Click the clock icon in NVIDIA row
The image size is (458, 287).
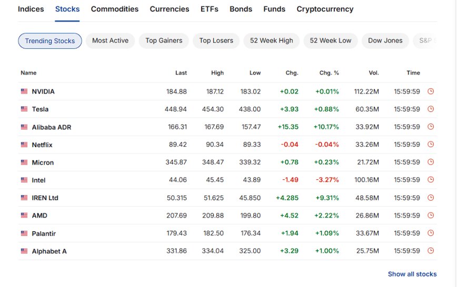[x=431, y=91]
